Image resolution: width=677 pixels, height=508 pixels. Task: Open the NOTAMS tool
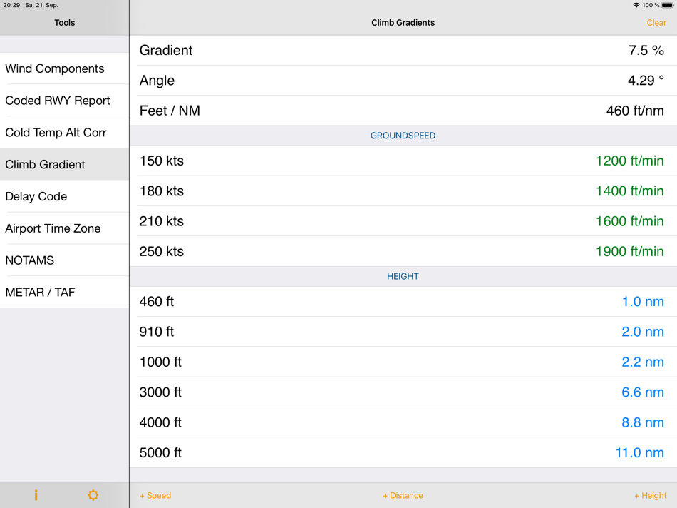coord(29,260)
